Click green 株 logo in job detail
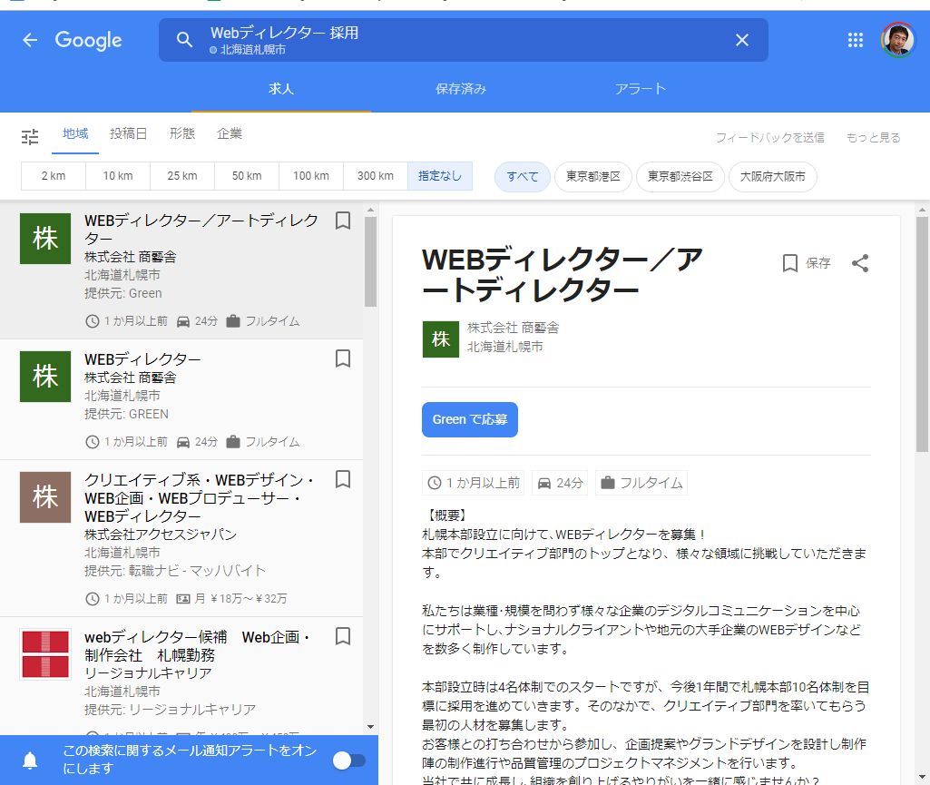Screen dimensions: 930x785 tap(441, 339)
